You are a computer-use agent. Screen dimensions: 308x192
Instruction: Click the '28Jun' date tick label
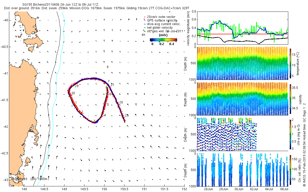click(x=224, y=189)
